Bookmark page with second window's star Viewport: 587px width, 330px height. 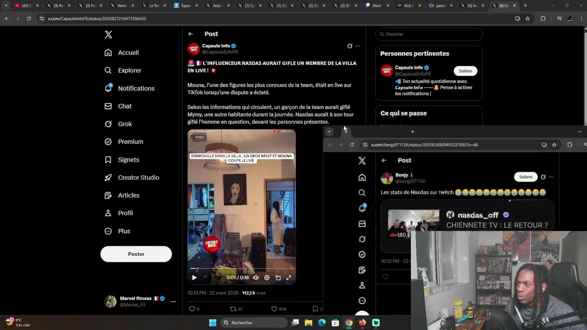[x=554, y=145]
